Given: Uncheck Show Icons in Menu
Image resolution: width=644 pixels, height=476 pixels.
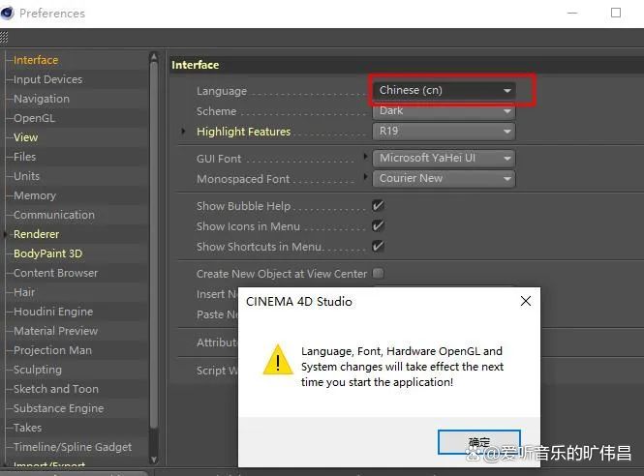Looking at the screenshot, I should click(x=378, y=226).
